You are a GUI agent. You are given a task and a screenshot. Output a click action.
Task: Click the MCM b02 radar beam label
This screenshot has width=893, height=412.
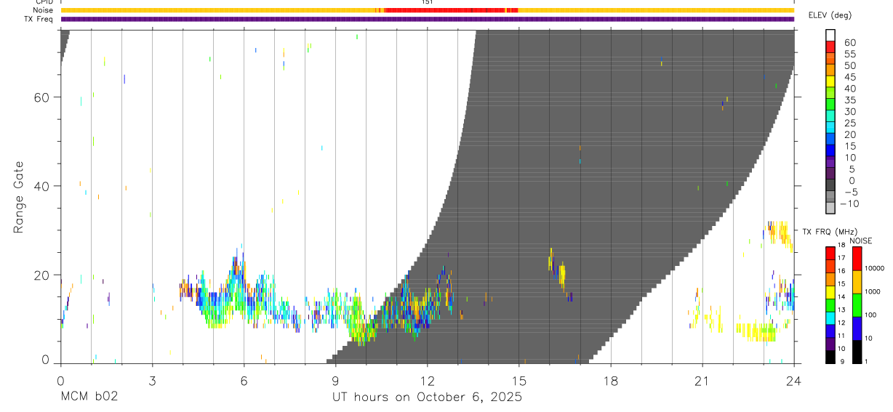[x=89, y=397]
